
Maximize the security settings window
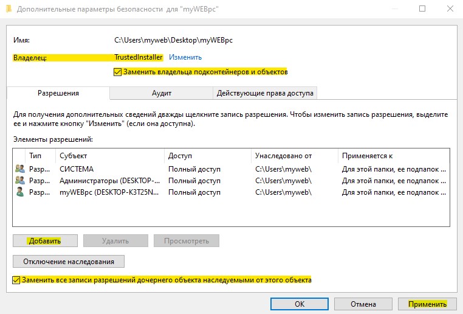[422, 9]
